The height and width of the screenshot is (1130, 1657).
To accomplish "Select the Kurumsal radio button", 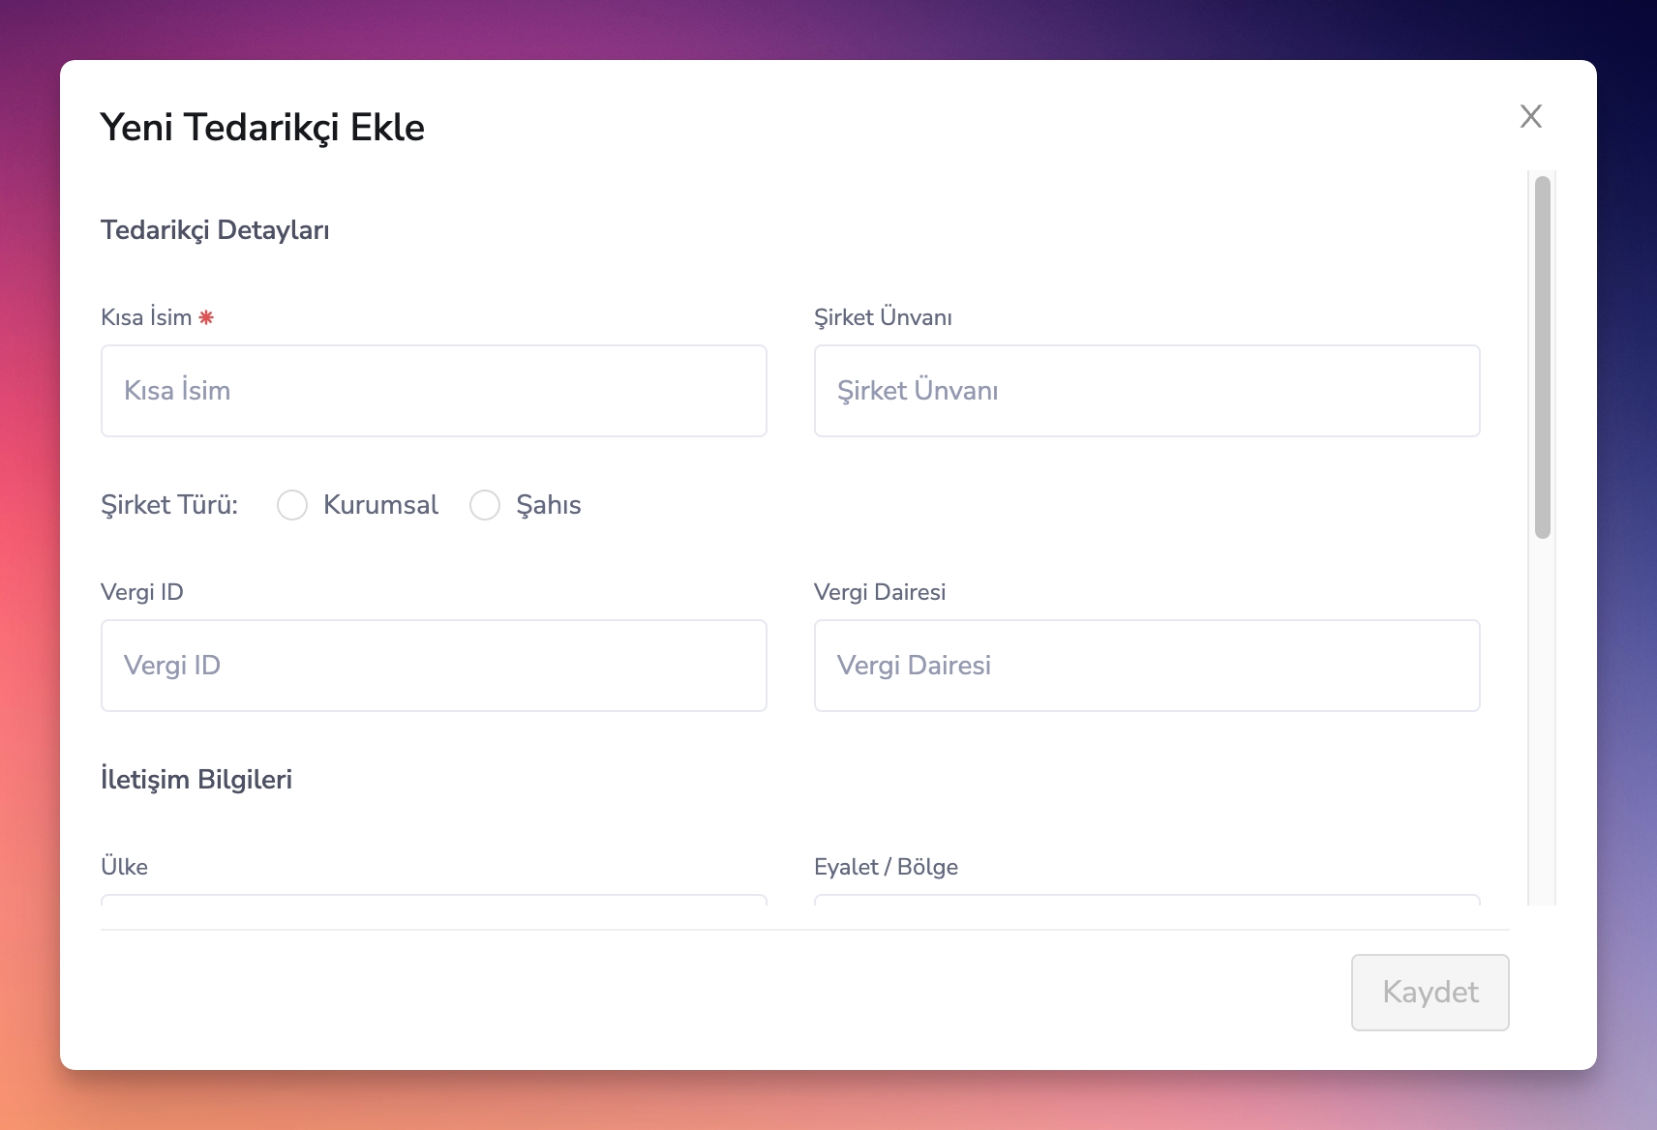I will (292, 505).
